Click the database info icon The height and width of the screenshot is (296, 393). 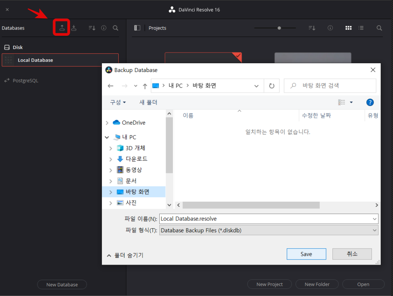(x=104, y=28)
